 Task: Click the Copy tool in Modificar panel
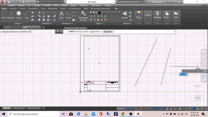click(39, 16)
